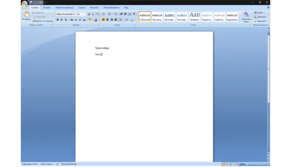Activate Format Painter (Формат по образцу)
Screen dimensions: 291x167
pos(42,21)
